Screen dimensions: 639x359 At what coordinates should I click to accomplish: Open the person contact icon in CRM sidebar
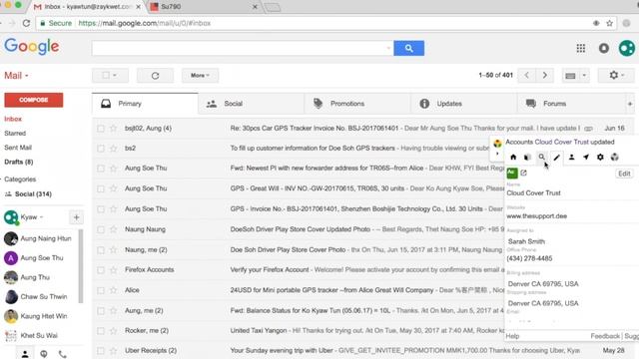[x=571, y=158]
